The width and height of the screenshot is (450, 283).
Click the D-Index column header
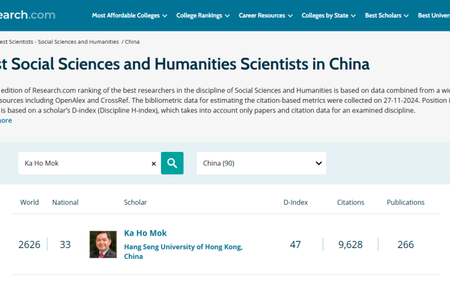[x=296, y=202]
